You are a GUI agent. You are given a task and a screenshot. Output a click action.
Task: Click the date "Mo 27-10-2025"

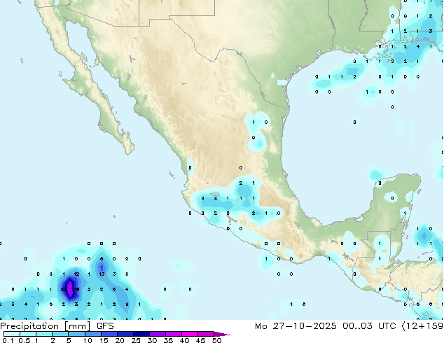[x=296, y=326]
